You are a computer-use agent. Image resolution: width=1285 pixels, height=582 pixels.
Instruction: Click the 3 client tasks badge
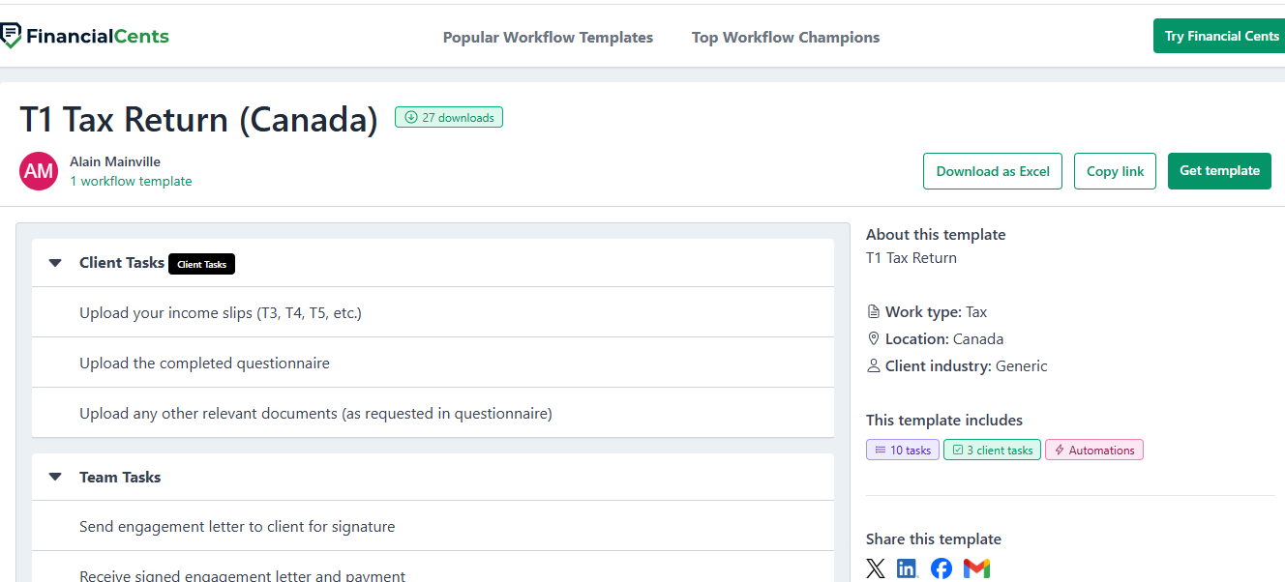[993, 450]
